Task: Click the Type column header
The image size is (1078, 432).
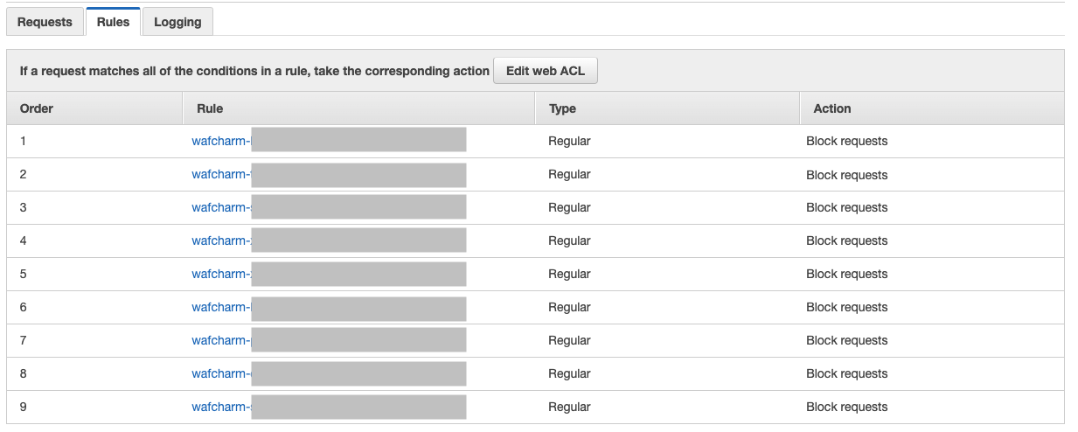Action: click(x=562, y=108)
